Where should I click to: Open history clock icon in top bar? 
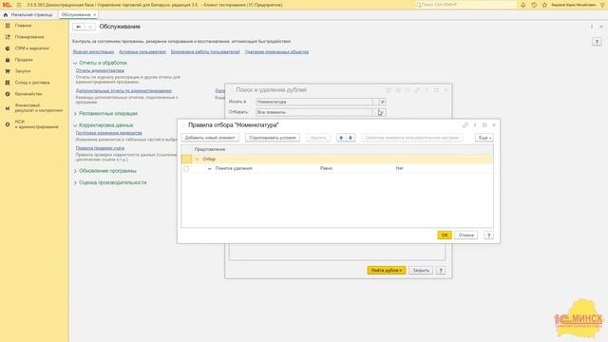(x=534, y=5)
